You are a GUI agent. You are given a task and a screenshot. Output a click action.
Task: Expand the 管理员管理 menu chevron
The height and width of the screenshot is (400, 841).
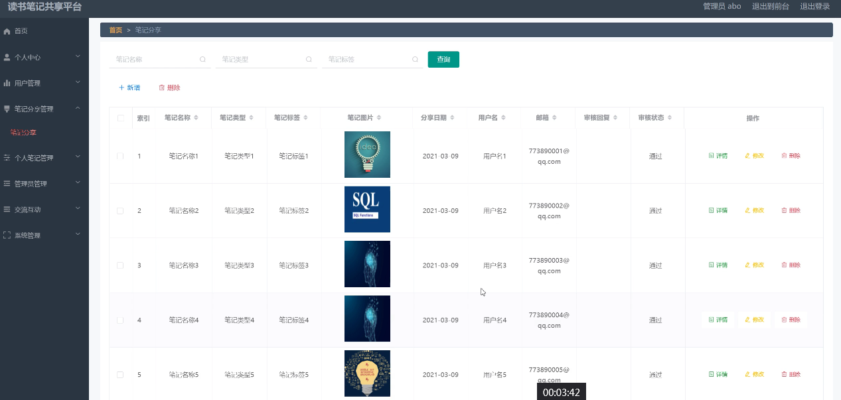(x=78, y=182)
